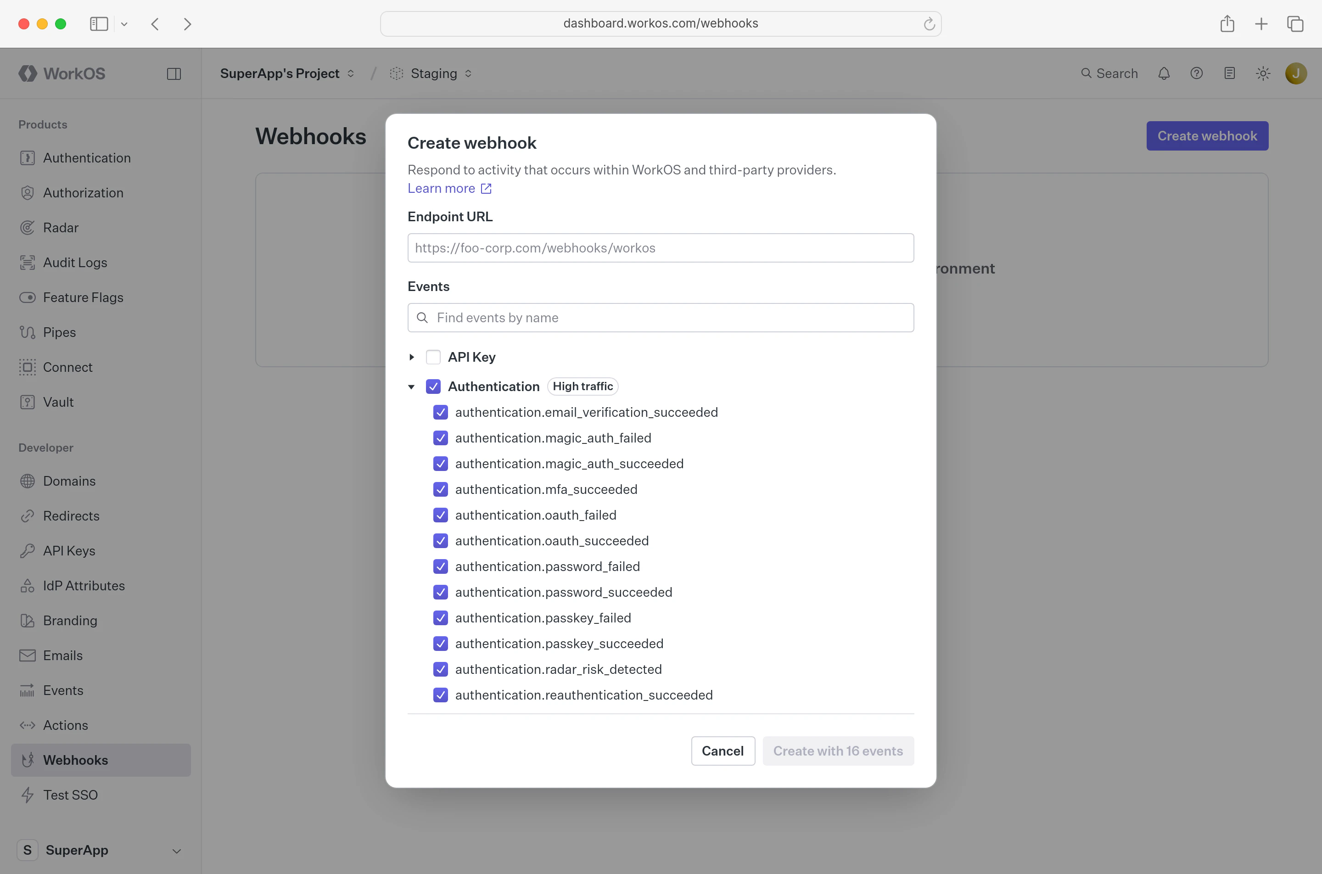Screen dimensions: 1322x874
Task: Uncheck authentication.email_verification_succeeded
Action: [x=440, y=412]
